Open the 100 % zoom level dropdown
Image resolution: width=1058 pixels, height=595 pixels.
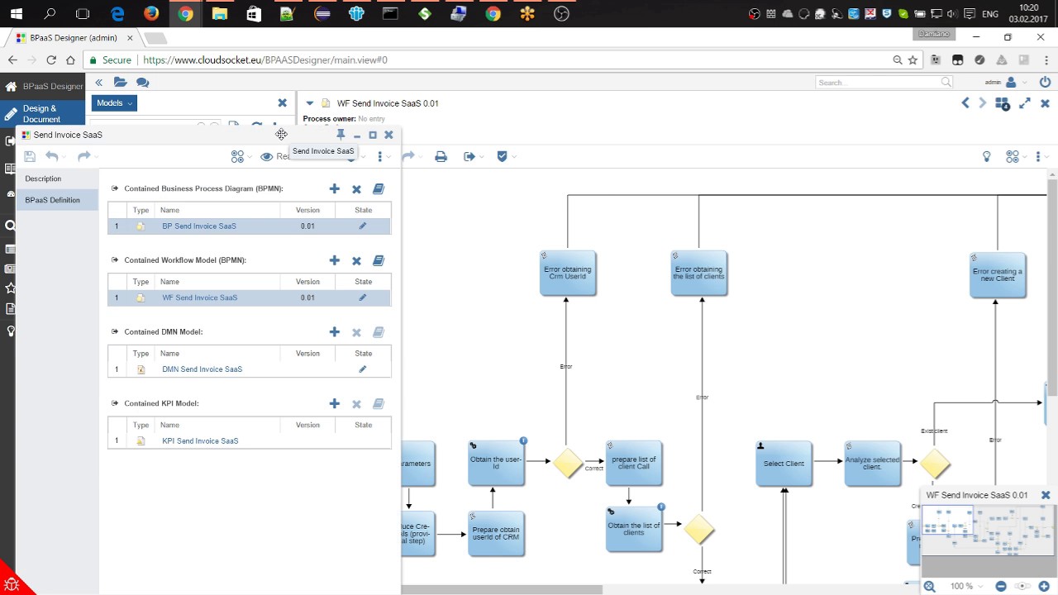pyautogui.click(x=965, y=586)
